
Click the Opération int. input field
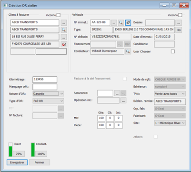click(108, 101)
